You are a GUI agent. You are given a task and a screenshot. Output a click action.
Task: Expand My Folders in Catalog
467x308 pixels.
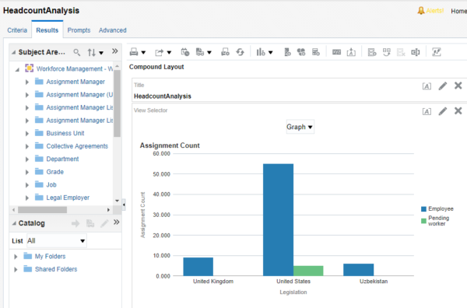coord(16,257)
